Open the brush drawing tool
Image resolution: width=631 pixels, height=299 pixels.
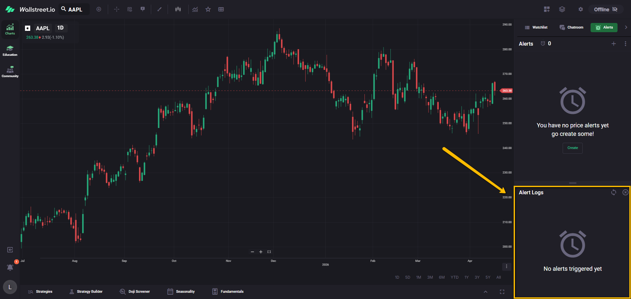[x=159, y=9]
